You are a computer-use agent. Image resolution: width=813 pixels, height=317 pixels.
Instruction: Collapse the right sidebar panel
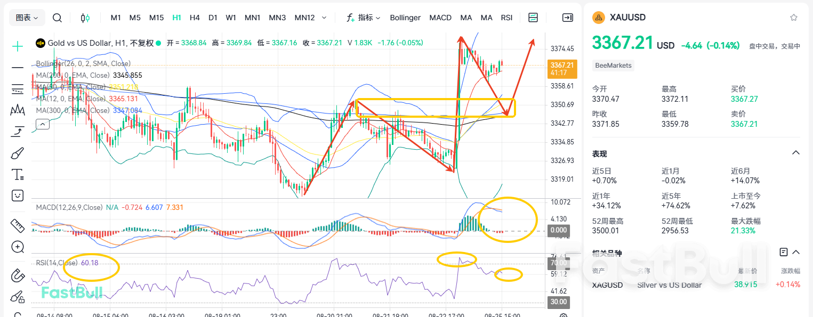(567, 18)
